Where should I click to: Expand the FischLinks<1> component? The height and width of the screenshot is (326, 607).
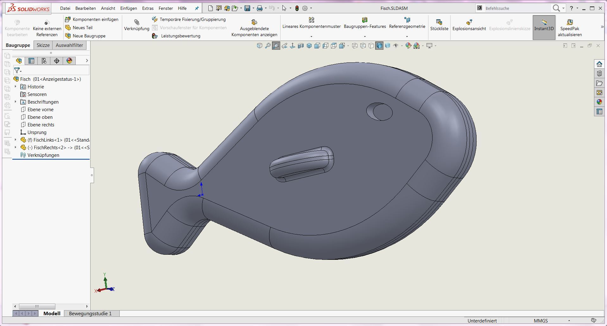pos(16,140)
